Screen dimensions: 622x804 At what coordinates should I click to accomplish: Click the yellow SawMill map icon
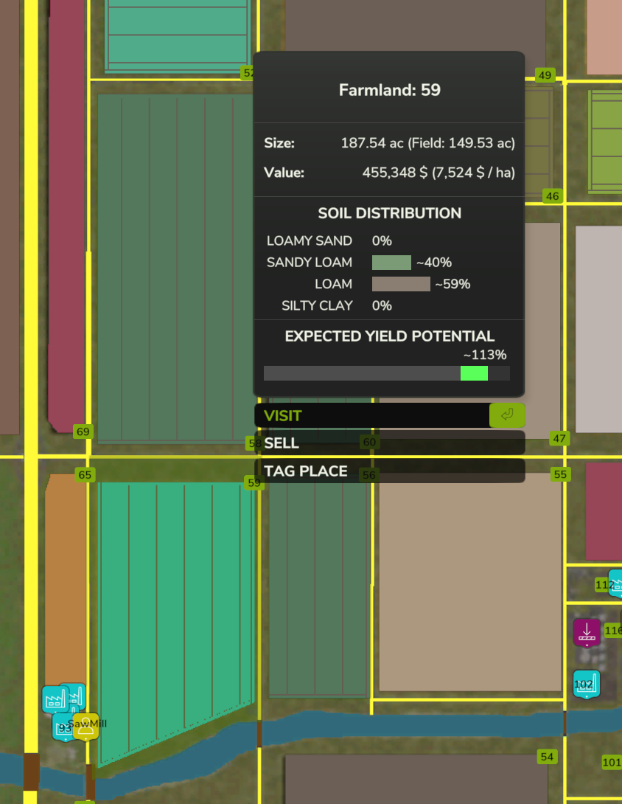(85, 727)
